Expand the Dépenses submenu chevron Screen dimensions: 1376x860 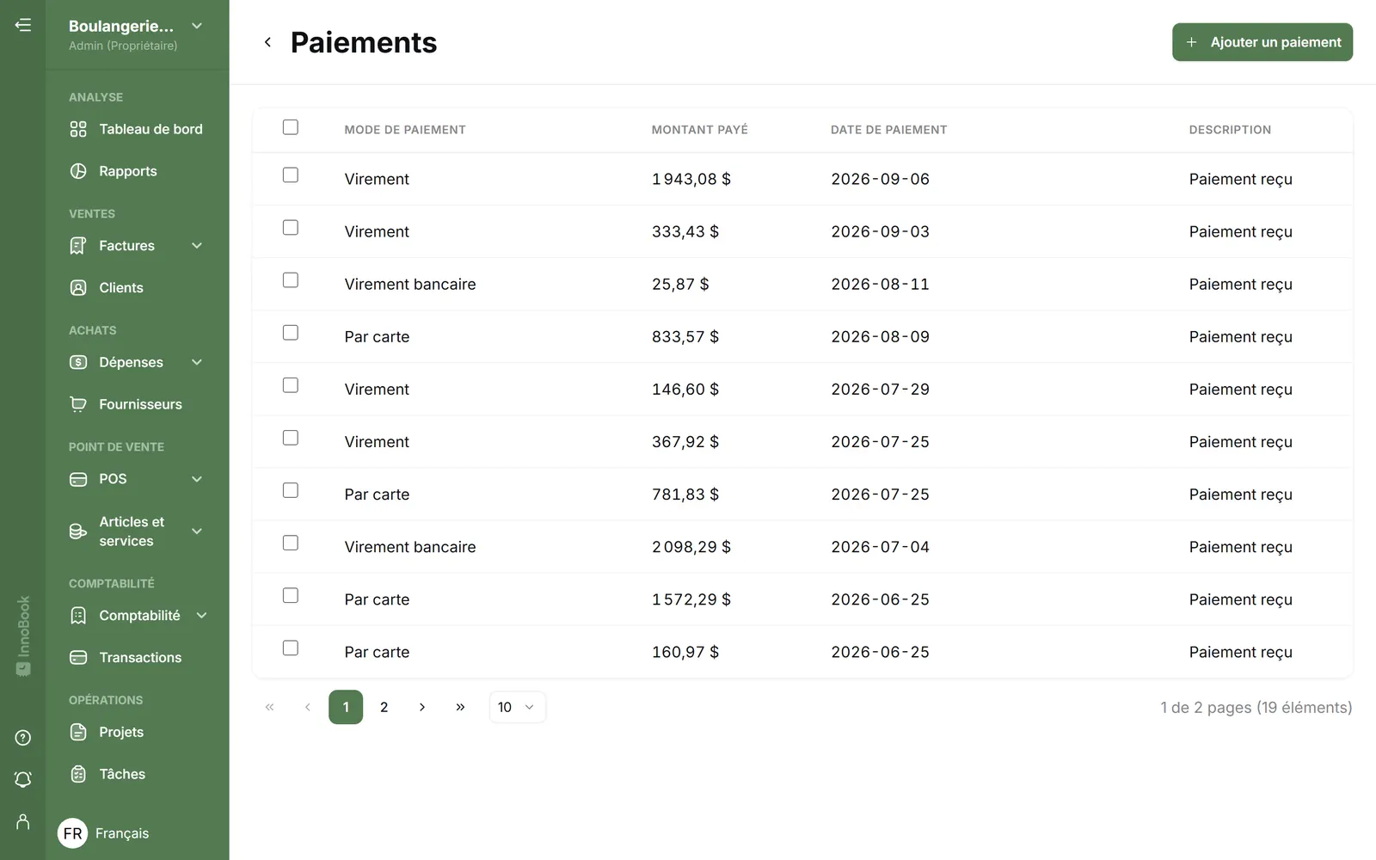(x=197, y=362)
